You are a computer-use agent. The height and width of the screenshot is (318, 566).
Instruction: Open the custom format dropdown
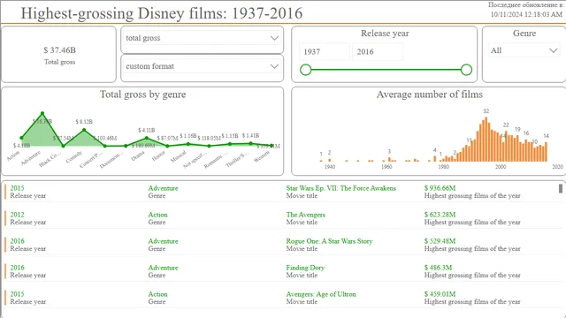pyautogui.click(x=203, y=66)
